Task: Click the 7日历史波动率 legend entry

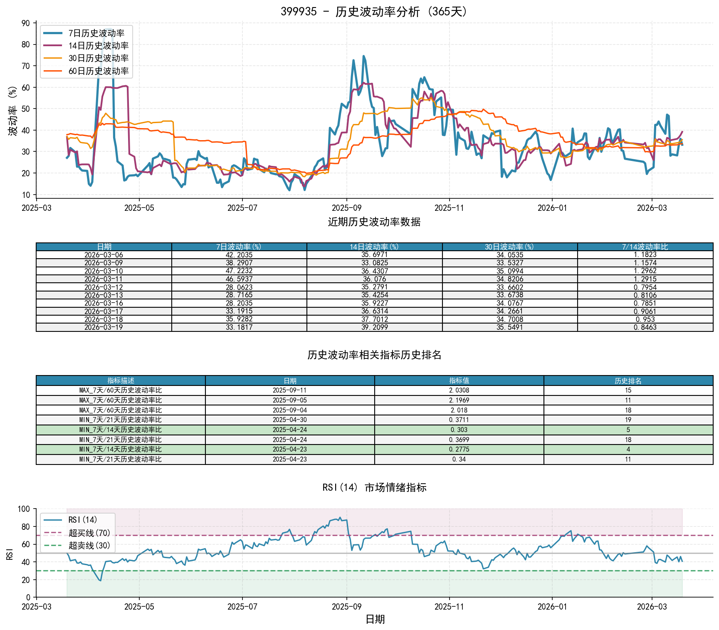Action: click(x=96, y=33)
